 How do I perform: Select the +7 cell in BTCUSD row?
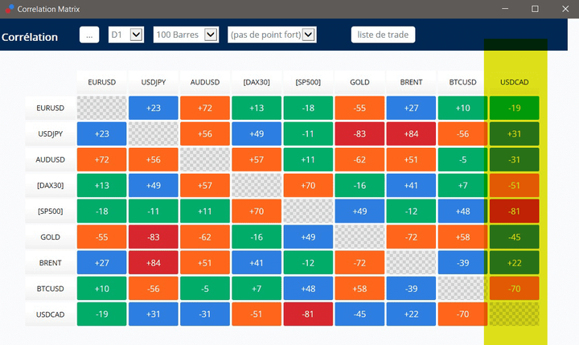[x=257, y=289]
